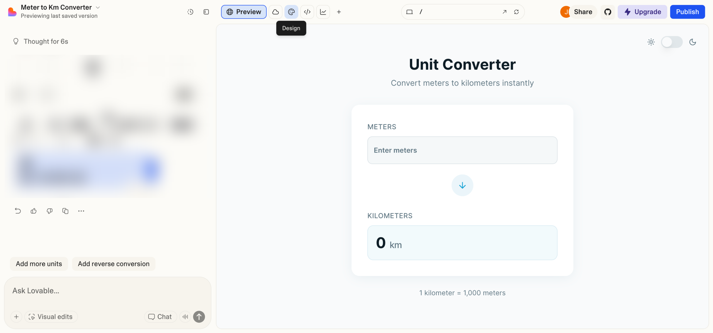Click the Add more units suggestion
The width and height of the screenshot is (713, 333).
(39, 264)
